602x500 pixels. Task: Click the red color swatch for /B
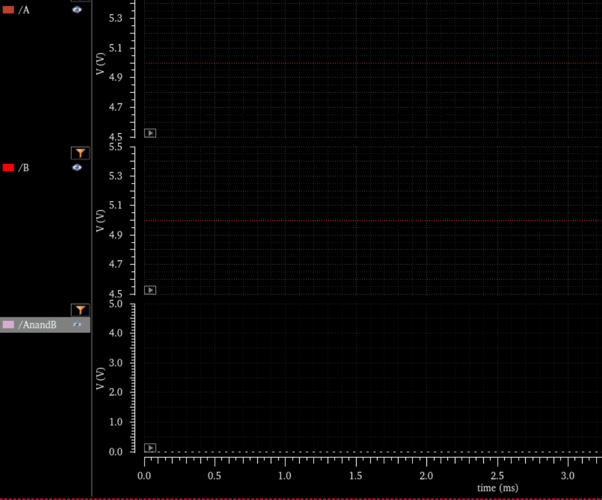tap(8, 167)
